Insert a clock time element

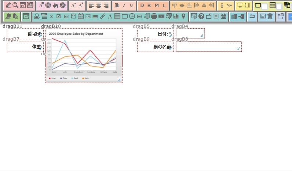(132, 16)
